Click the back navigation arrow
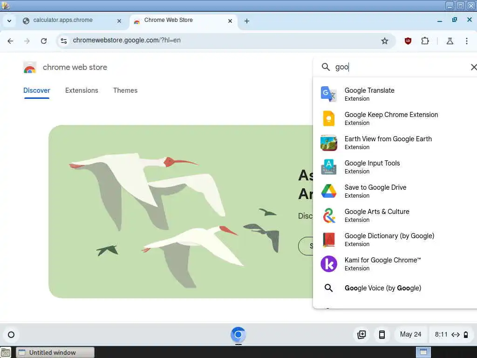This screenshot has width=477, height=358. pos(10,41)
